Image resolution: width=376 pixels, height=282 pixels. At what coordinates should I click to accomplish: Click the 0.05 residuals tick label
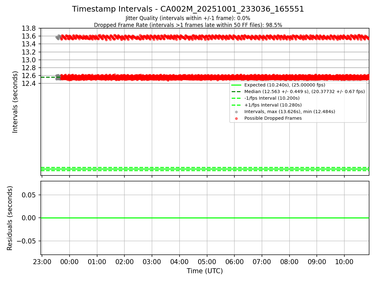30,195
